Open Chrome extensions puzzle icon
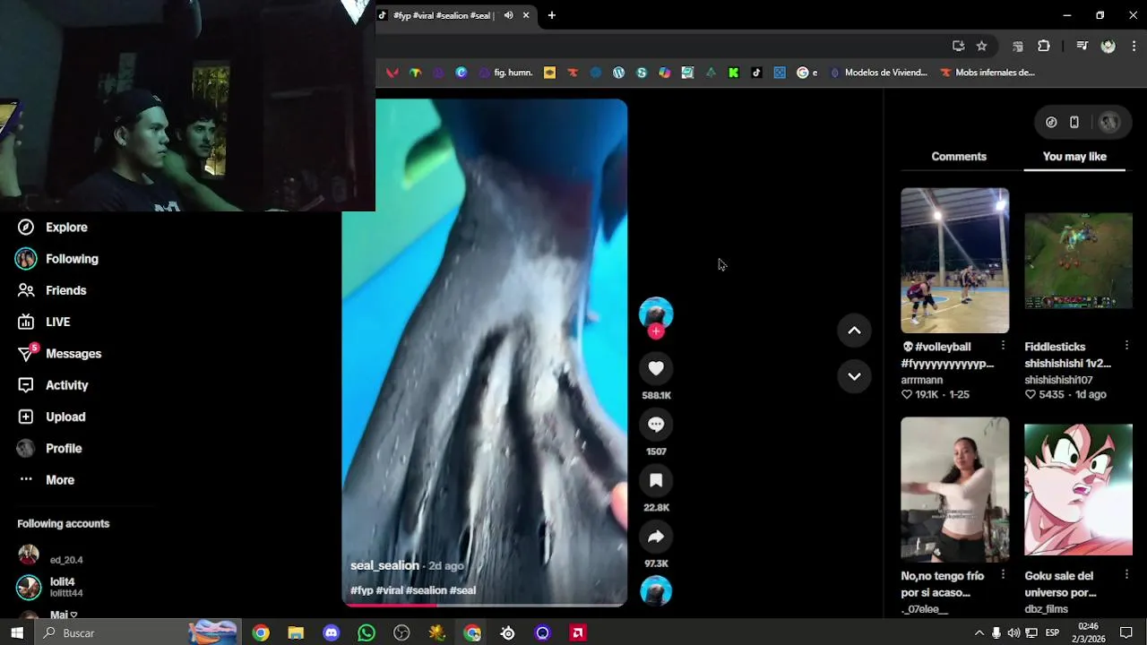 [x=1044, y=46]
